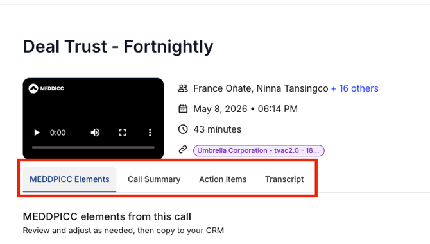Click the MEDDICC logo in the video

[x=46, y=88]
